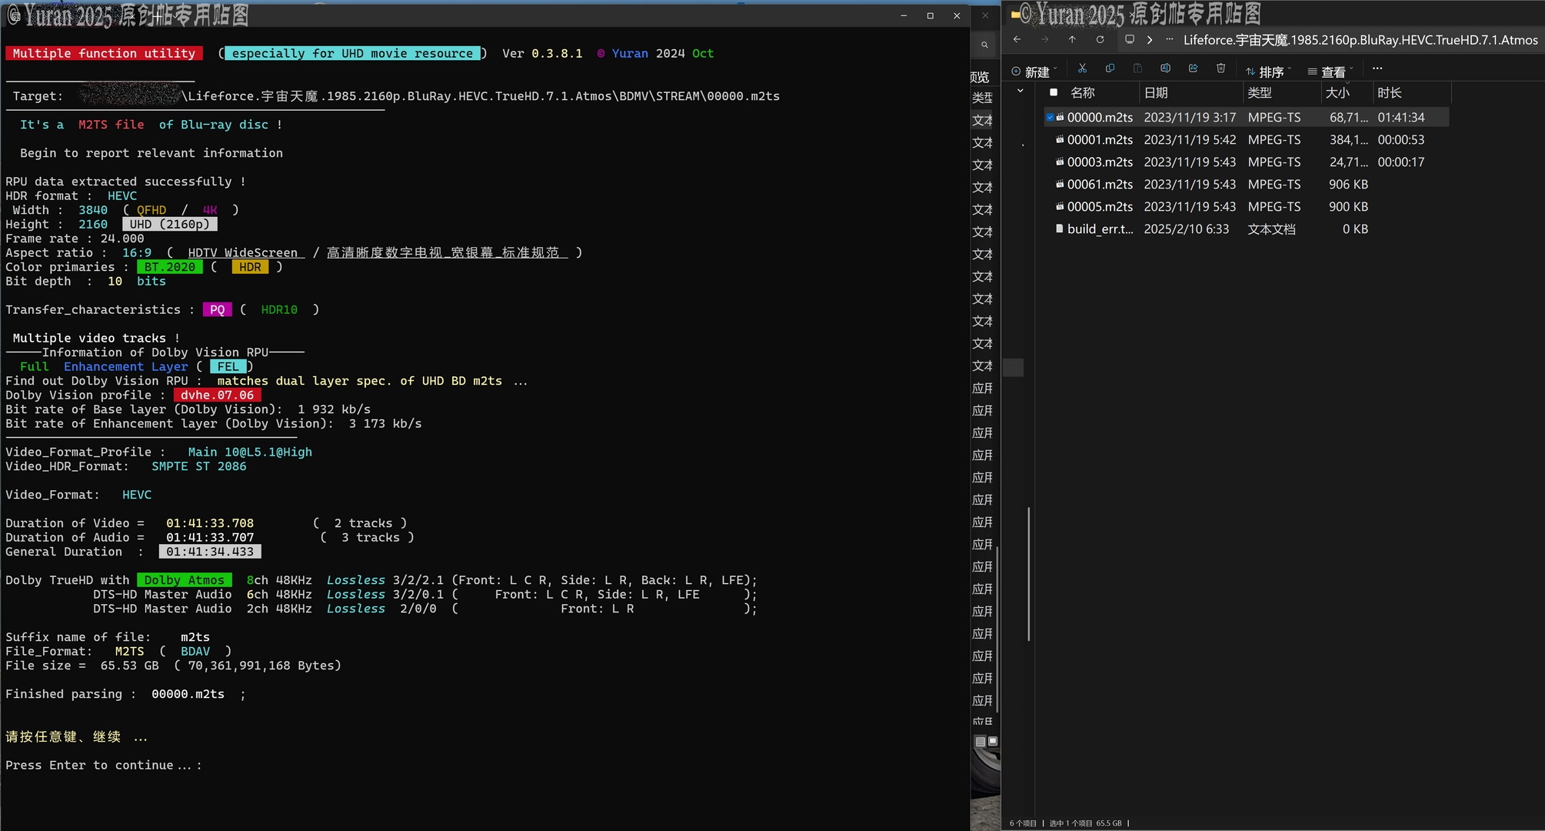Screen dimensions: 1545x831
Task: Rename the selected file via toolbar icon
Action: pyautogui.click(x=1165, y=68)
